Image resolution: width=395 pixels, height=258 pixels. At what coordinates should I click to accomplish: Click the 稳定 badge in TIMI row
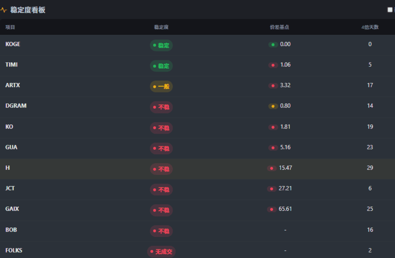(161, 66)
